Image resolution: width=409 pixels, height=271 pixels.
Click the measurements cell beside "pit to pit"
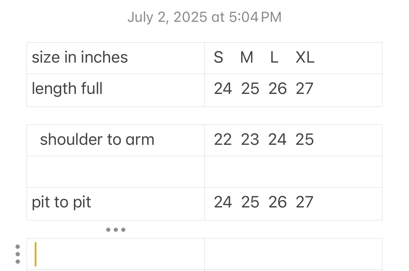pos(293,203)
